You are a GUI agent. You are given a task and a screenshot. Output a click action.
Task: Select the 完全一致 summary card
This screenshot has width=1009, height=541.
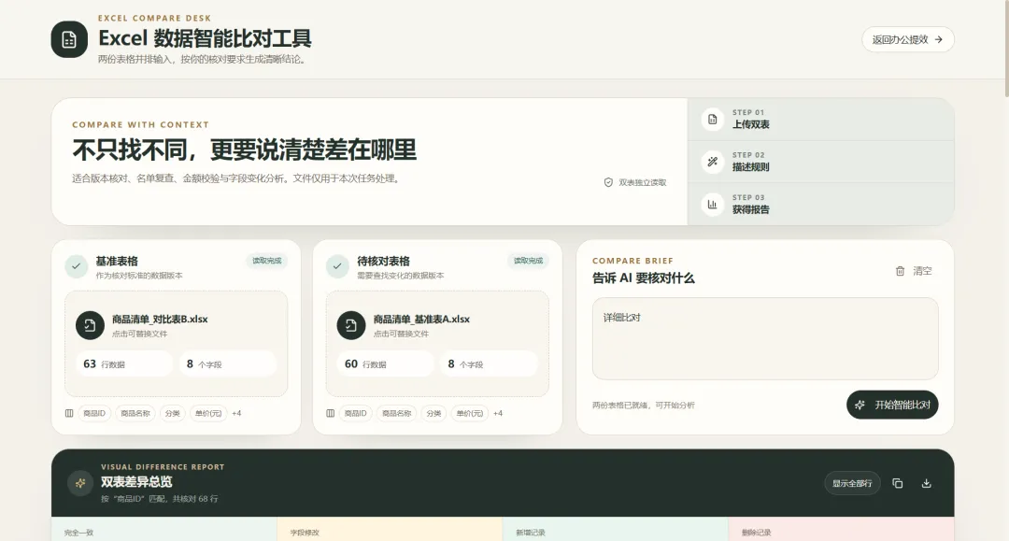point(164,530)
